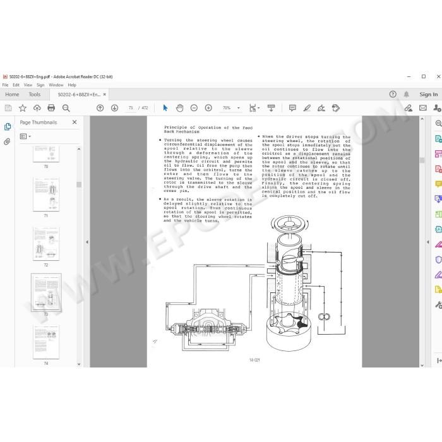The height and width of the screenshot is (442, 442).
Task: Open the Organize Pages green tool
Action: coord(438,214)
